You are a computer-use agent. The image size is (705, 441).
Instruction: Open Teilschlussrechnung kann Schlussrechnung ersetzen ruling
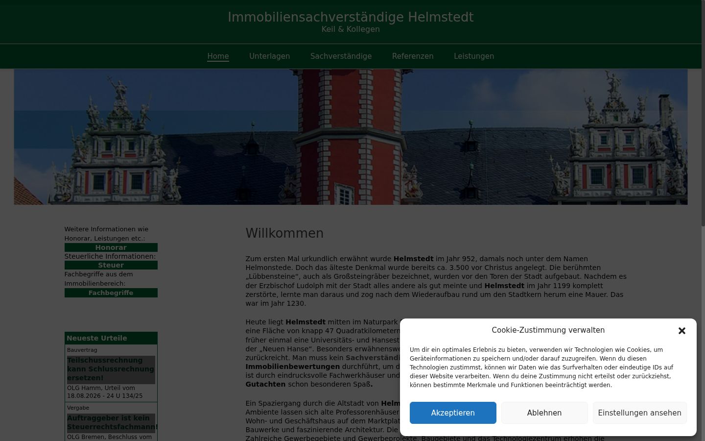111,369
